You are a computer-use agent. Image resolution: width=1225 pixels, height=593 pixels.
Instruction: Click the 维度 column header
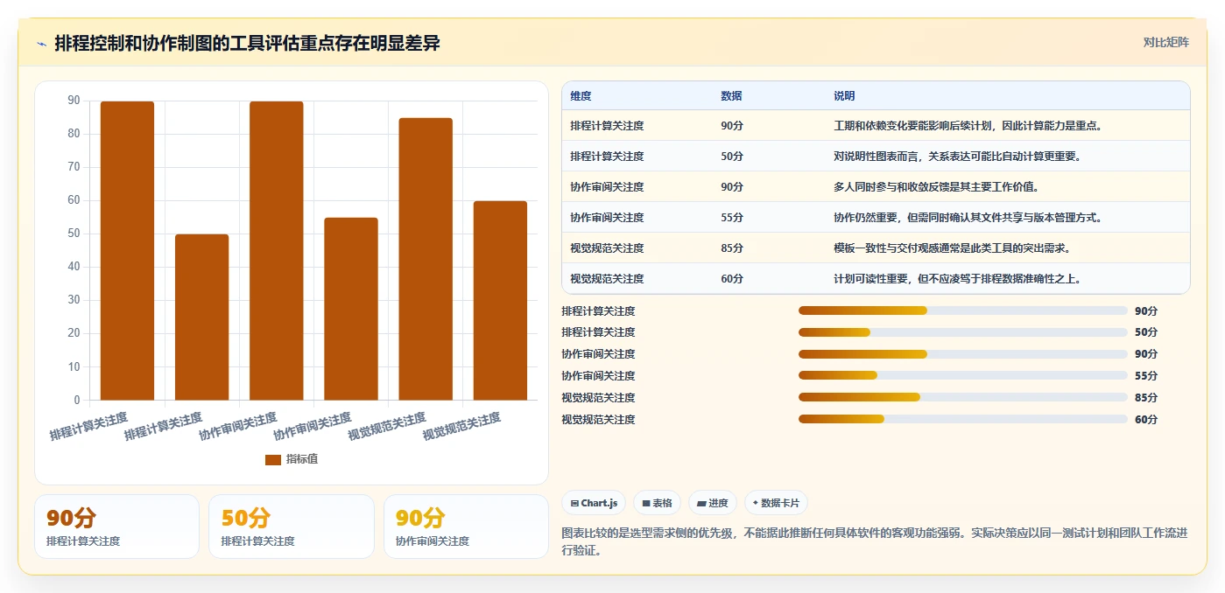581,95
